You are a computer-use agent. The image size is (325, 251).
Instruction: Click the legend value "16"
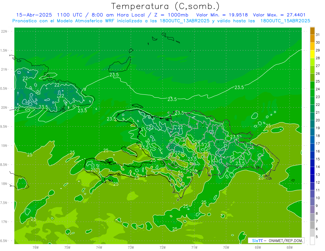[318, 151]
